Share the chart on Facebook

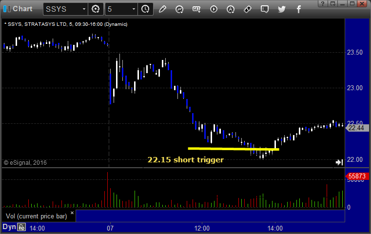pos(299,9)
